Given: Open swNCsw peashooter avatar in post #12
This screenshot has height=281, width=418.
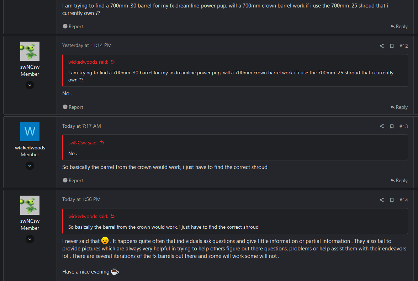Looking at the screenshot, I should click(x=30, y=51).
